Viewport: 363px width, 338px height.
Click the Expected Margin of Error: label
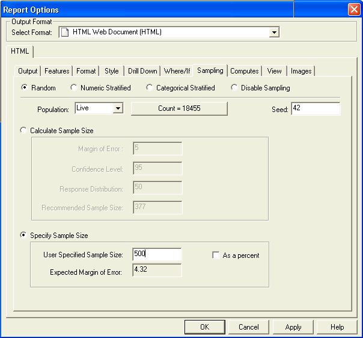86,272
